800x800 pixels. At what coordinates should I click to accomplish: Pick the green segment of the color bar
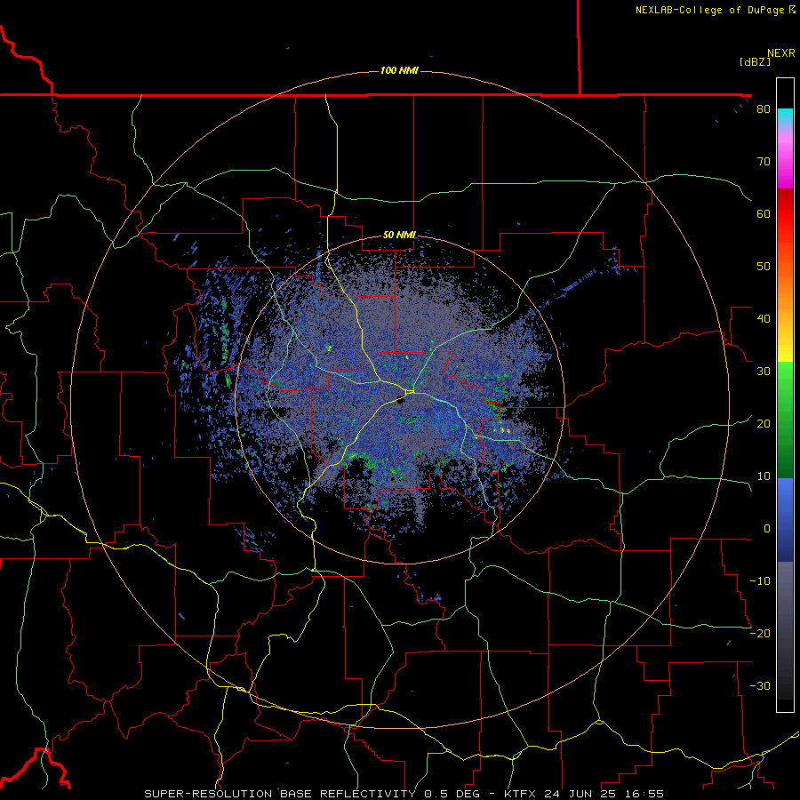(x=785, y=420)
